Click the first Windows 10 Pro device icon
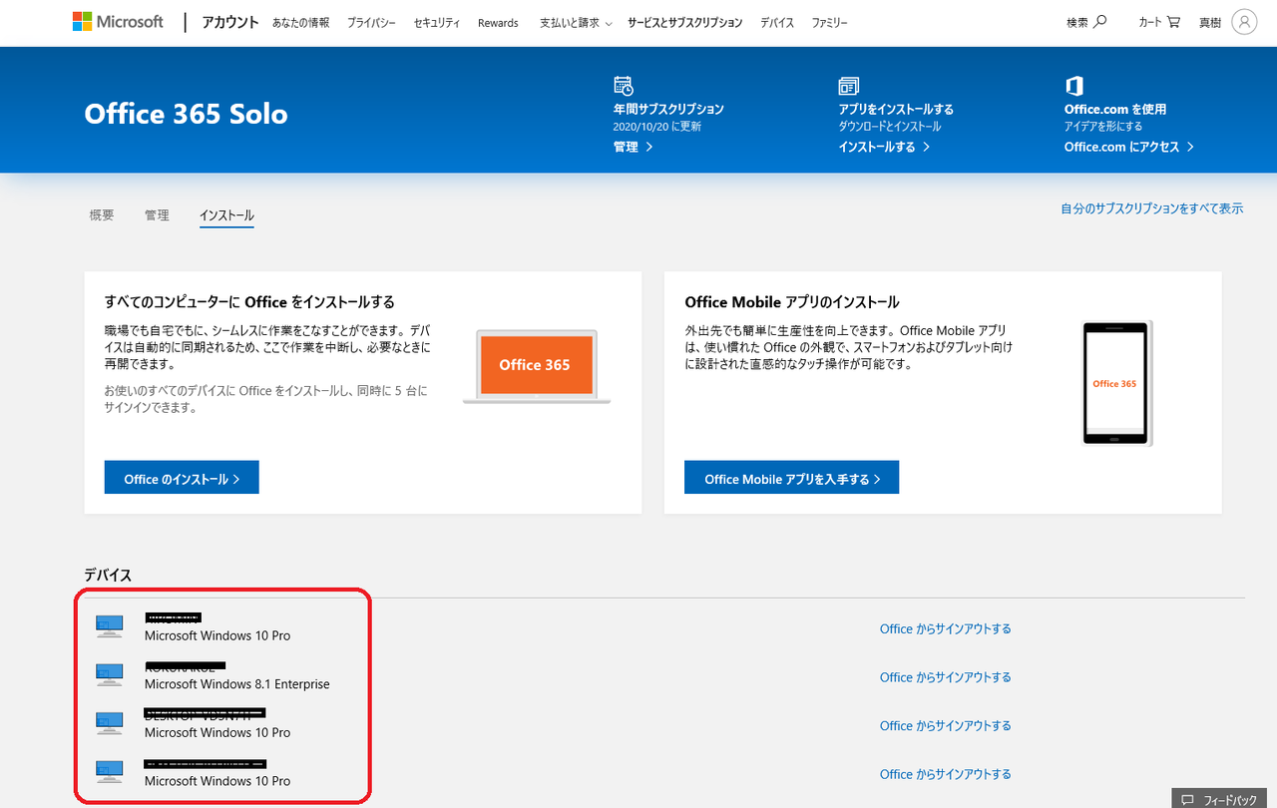The image size is (1277, 808). 109,626
